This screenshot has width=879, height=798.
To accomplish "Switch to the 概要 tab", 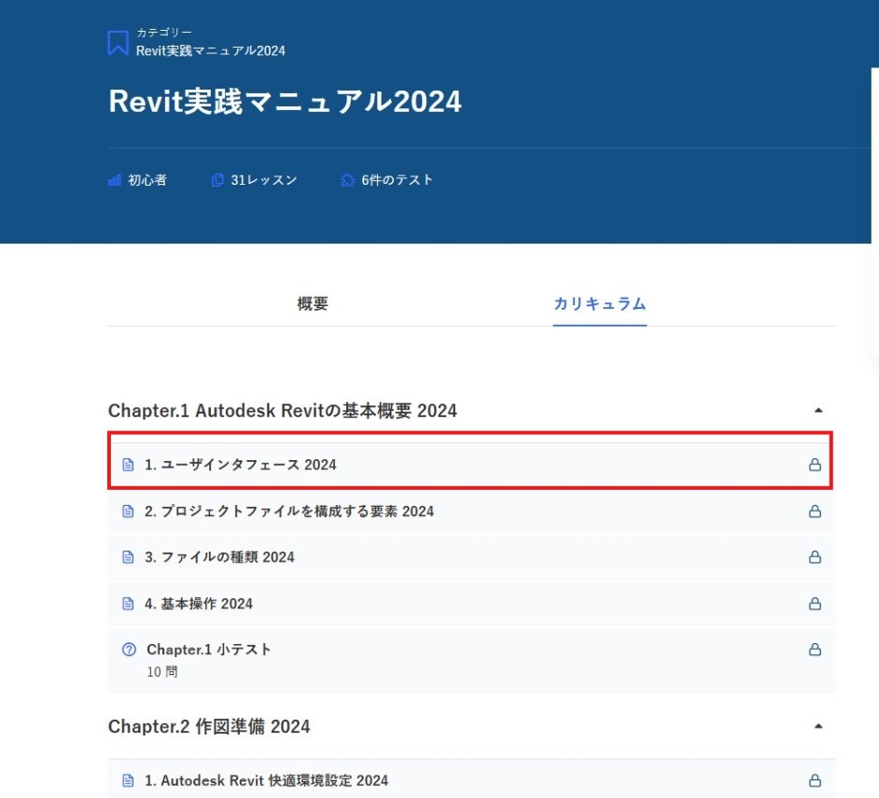I will [313, 303].
